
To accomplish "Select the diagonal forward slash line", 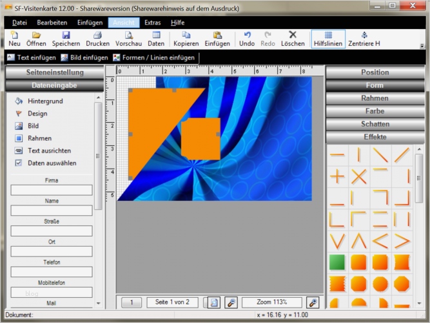I will (x=402, y=155).
